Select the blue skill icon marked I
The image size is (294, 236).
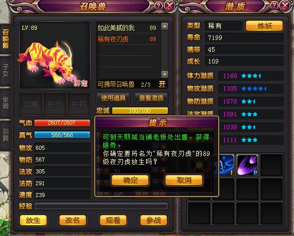click(224, 165)
